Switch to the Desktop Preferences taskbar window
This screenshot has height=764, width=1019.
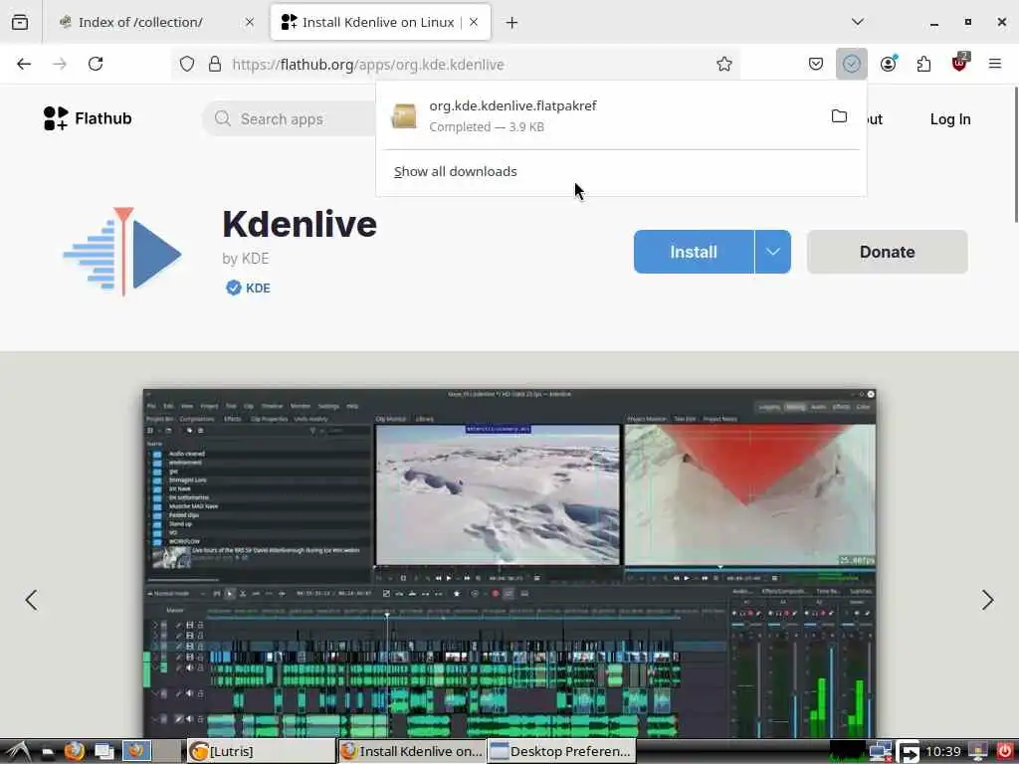[x=561, y=752]
